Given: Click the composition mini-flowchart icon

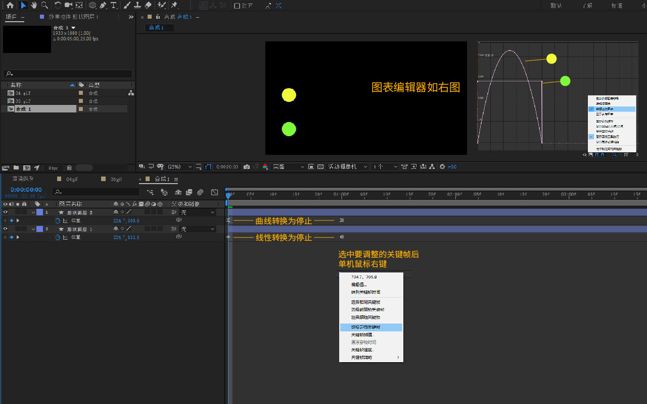Looking at the screenshot, I should coord(151,192).
